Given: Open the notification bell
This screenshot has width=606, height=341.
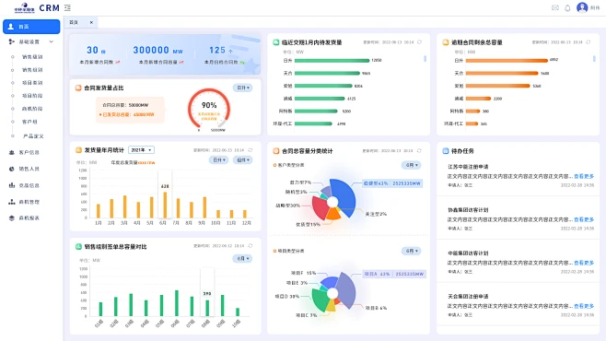Looking at the screenshot, I should point(567,7).
